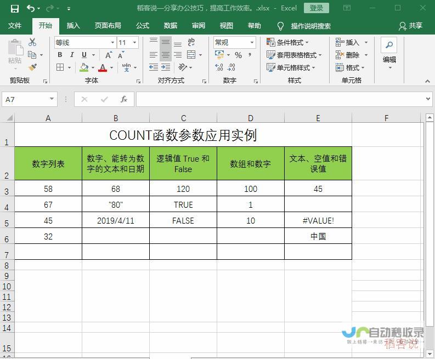Open the 删除 cells delete dropdown

coord(366,55)
